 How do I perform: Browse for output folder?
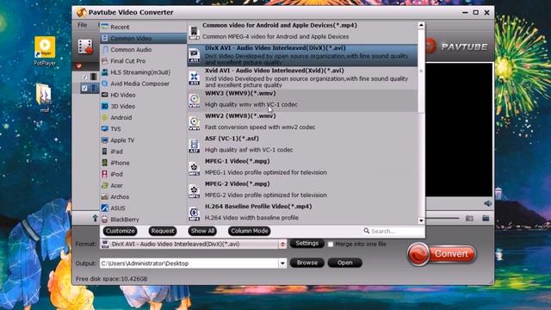click(x=307, y=263)
